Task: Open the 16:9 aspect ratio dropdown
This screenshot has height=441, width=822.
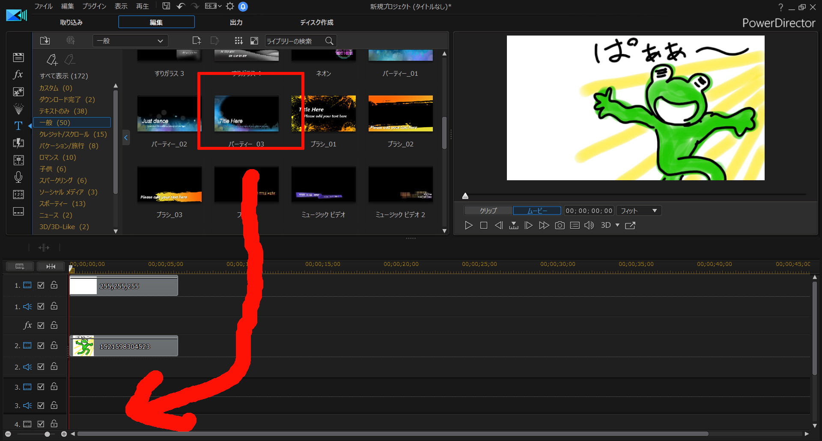Action: pos(213,6)
